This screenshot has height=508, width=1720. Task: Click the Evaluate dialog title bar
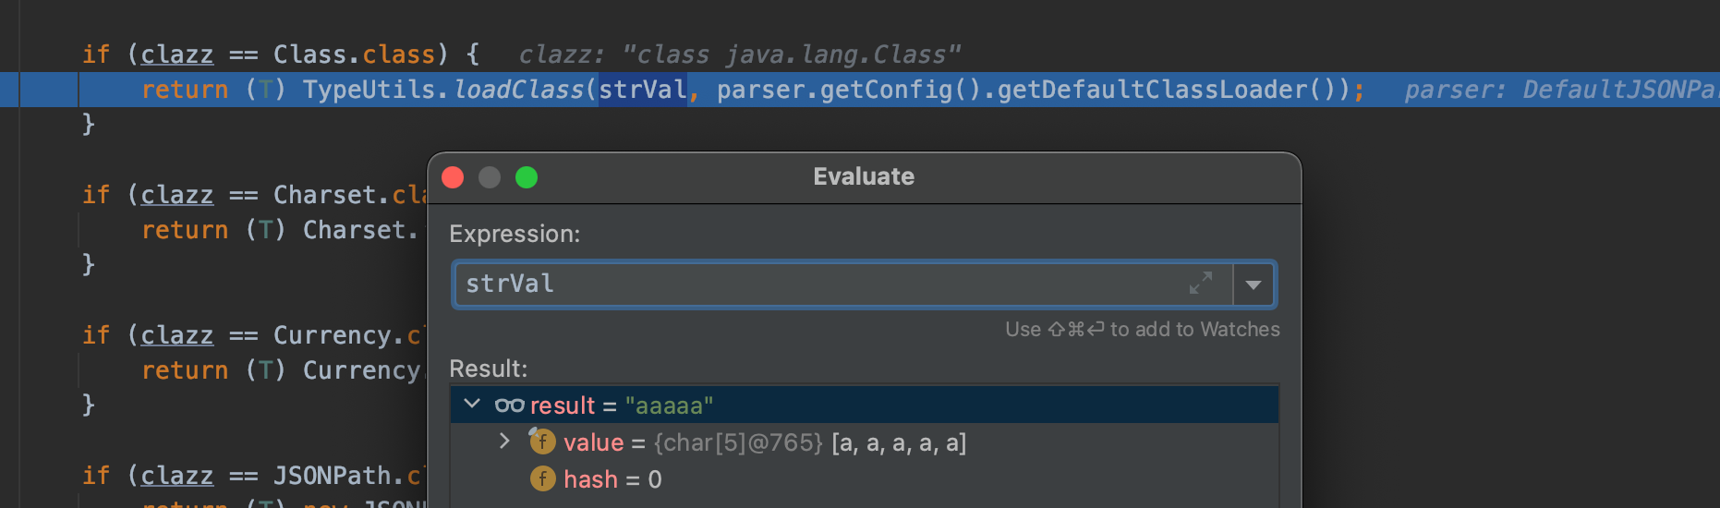point(863,177)
